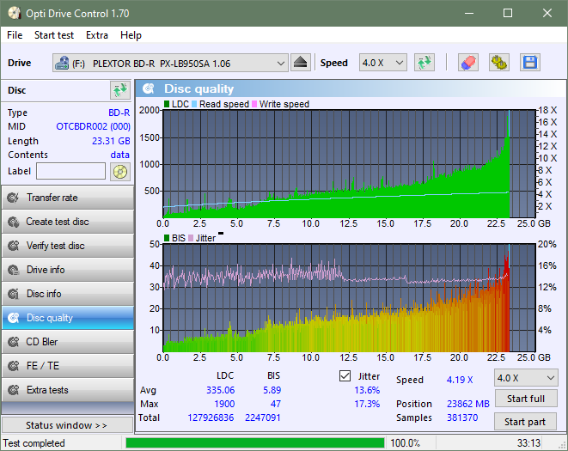Click the Test completed status text
This screenshot has height=451, width=568.
coord(34,443)
